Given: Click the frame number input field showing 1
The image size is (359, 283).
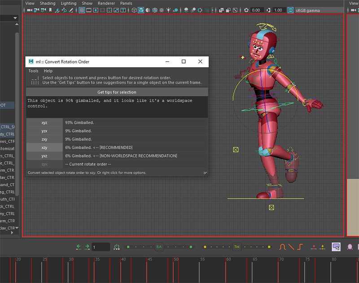Looking at the screenshot, I should point(101,247).
